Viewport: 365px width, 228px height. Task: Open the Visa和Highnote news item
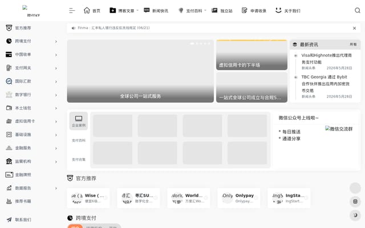(327, 59)
